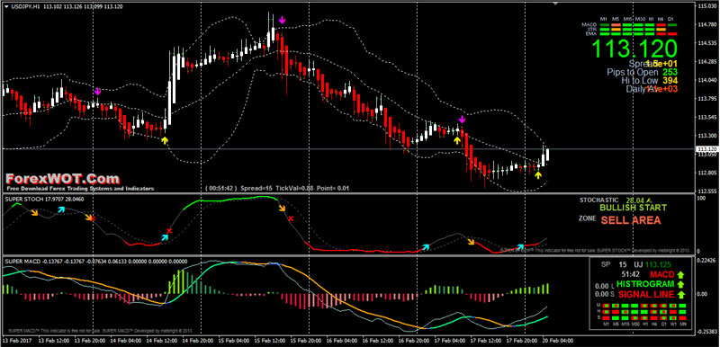Click the magenta sell arrow above the 15 Feb price peak
This screenshot has width=720, height=347.
tap(282, 20)
